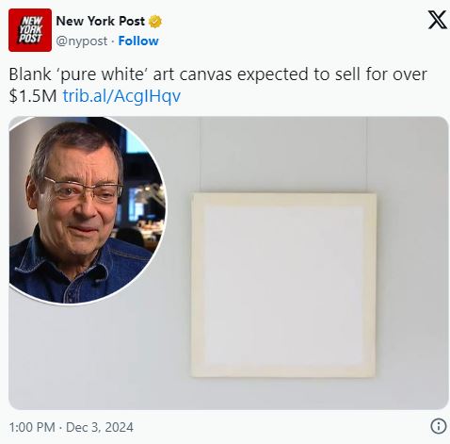Open the trib.al/AcgIHqv article link

121,96
